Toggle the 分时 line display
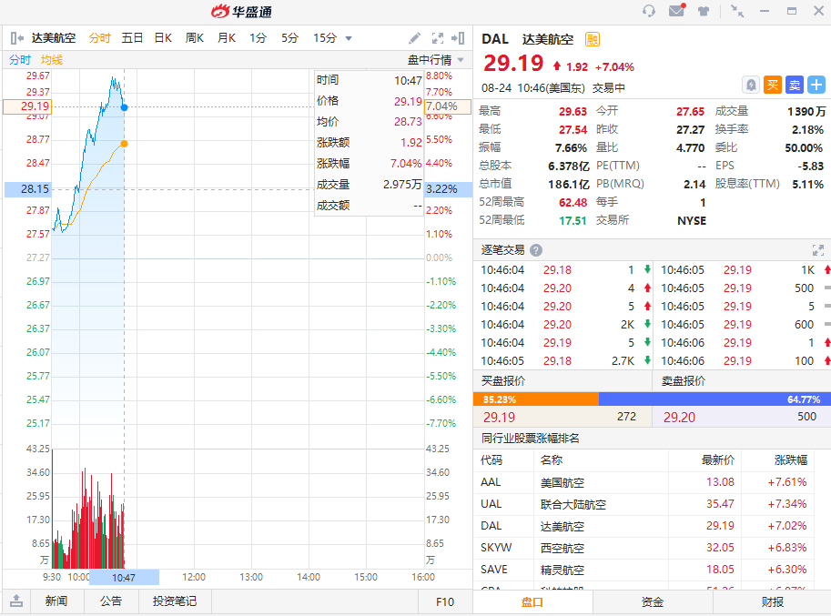 click(x=20, y=60)
